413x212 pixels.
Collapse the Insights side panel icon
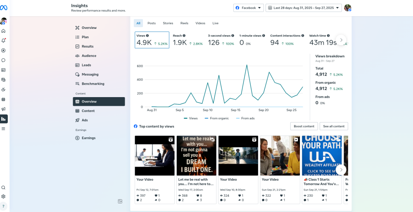(x=120, y=201)
